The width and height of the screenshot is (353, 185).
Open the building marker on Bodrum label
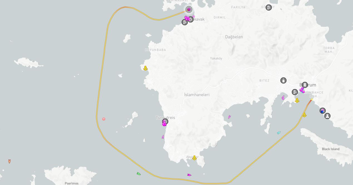click(305, 85)
